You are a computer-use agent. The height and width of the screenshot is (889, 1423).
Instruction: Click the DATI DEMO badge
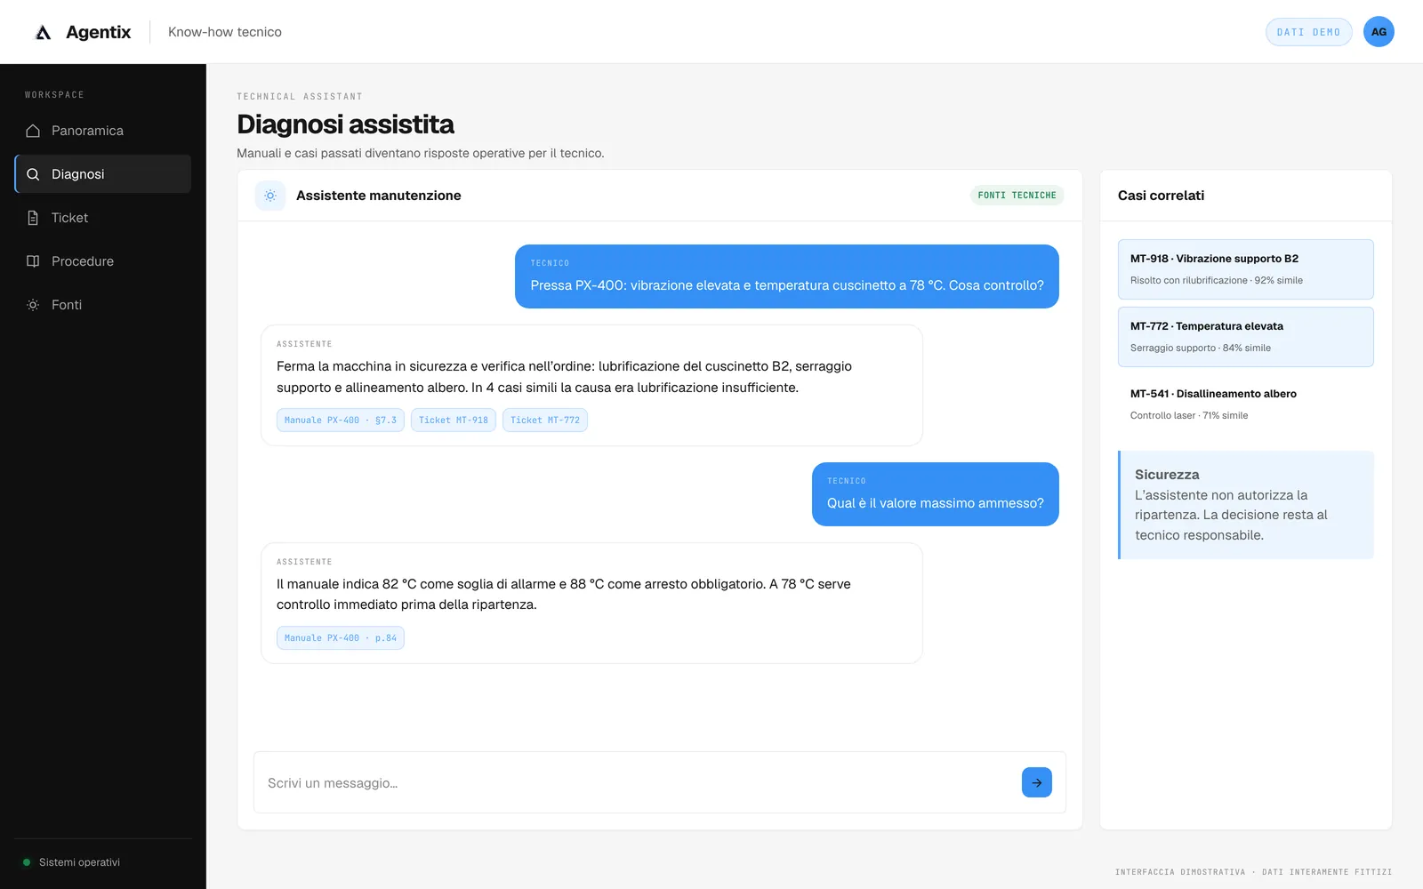(1308, 32)
